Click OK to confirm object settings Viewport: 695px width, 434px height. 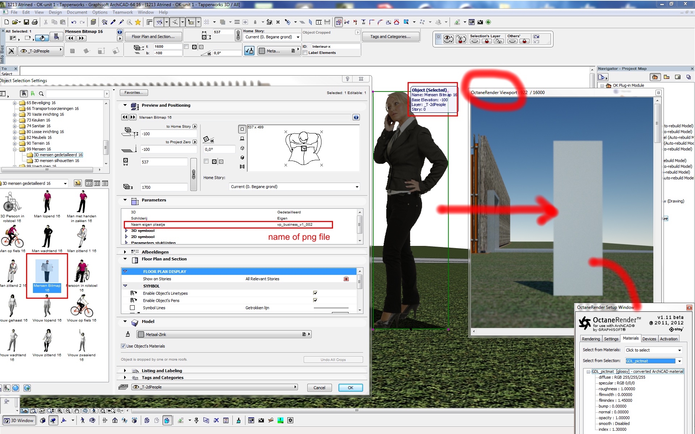point(350,388)
